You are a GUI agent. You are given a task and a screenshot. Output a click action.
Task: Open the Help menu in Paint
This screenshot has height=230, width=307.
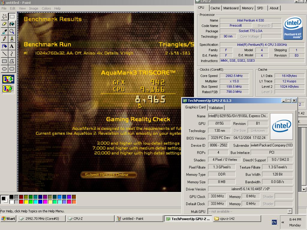point(57,8)
